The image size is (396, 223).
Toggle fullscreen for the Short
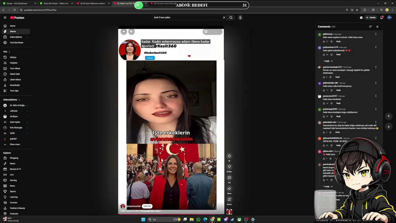click(219, 31)
